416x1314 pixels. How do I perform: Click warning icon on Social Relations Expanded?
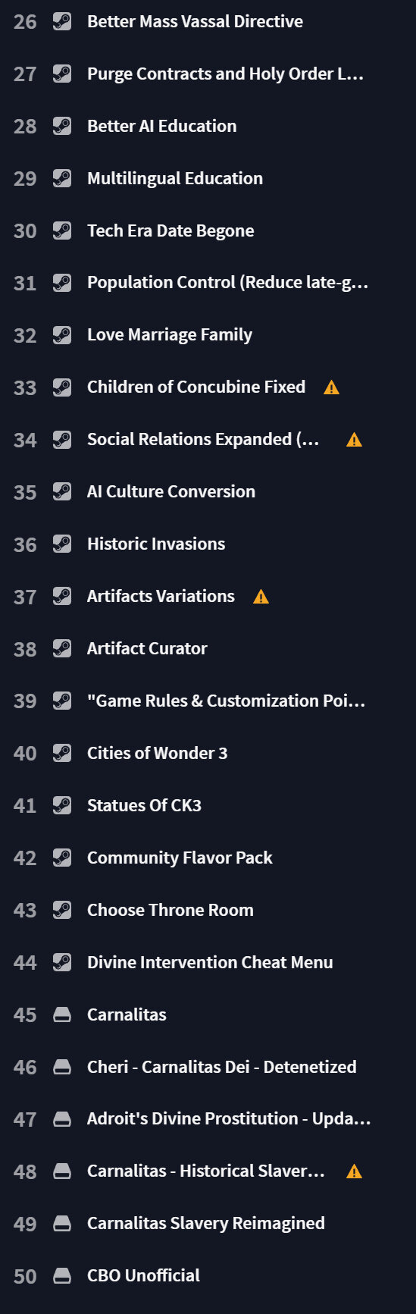point(354,440)
